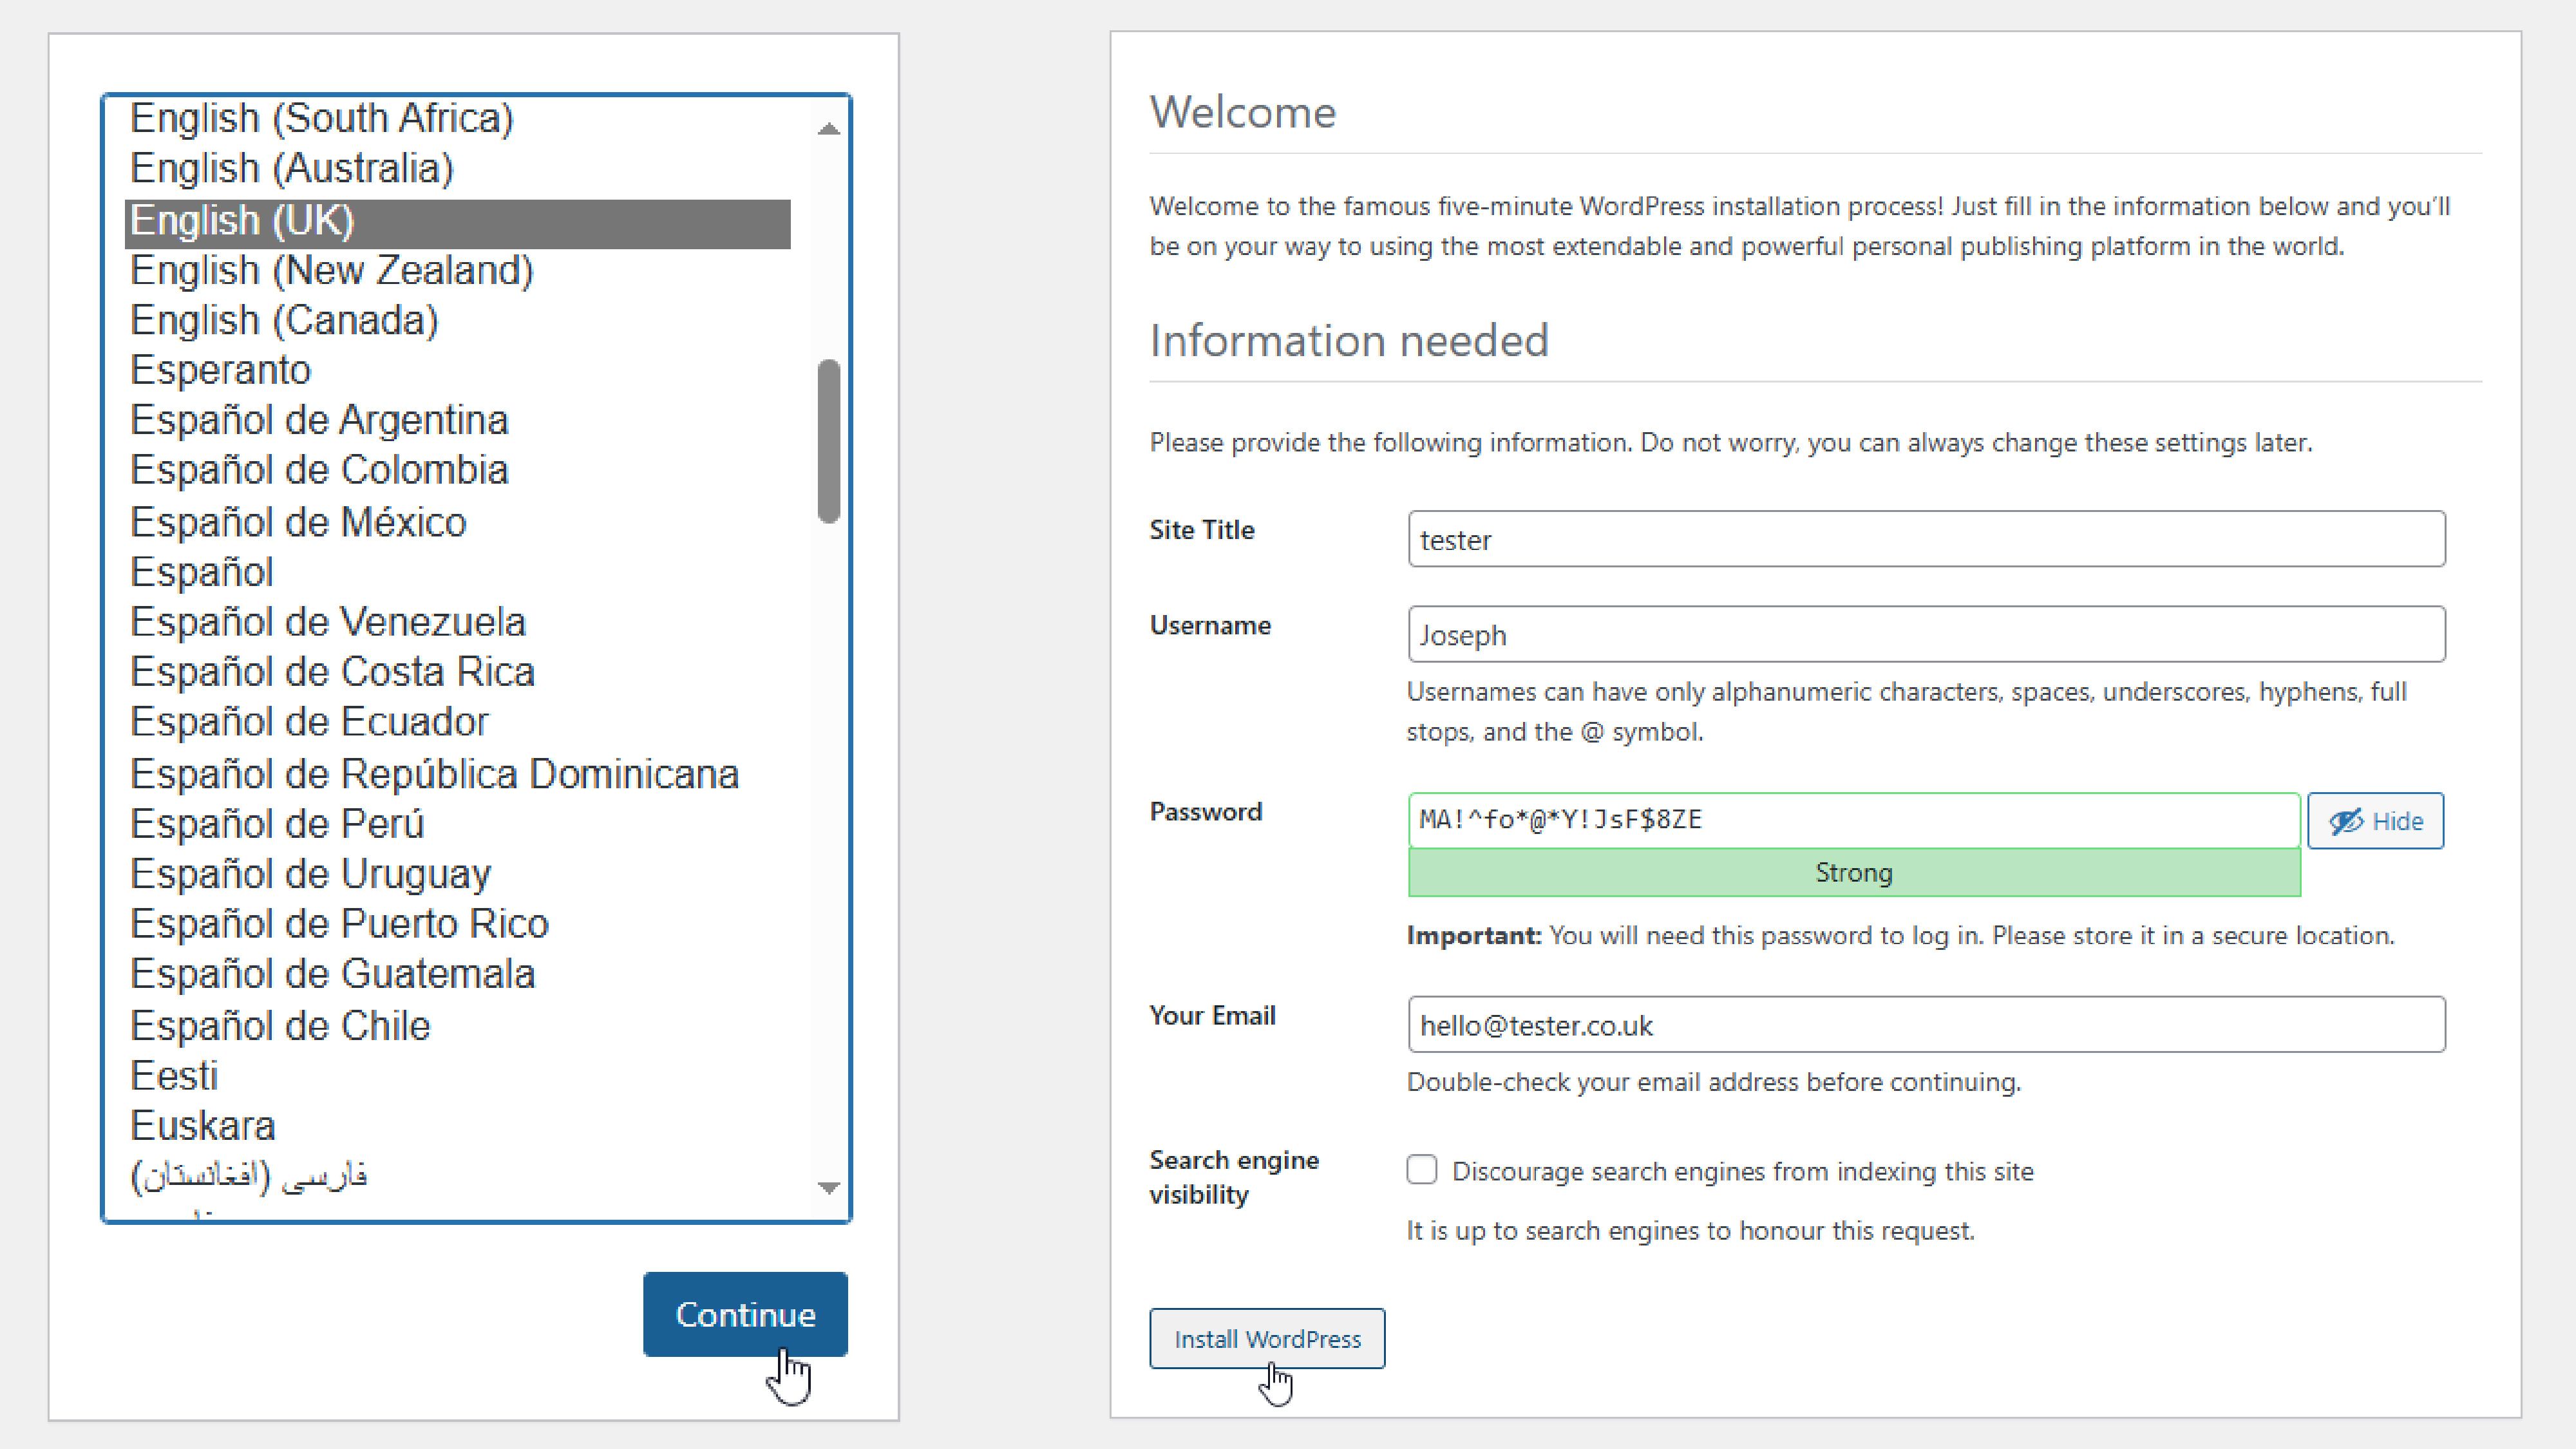Viewport: 2576px width, 1449px height.
Task: Choose Español de Chile
Action: tap(458, 1027)
